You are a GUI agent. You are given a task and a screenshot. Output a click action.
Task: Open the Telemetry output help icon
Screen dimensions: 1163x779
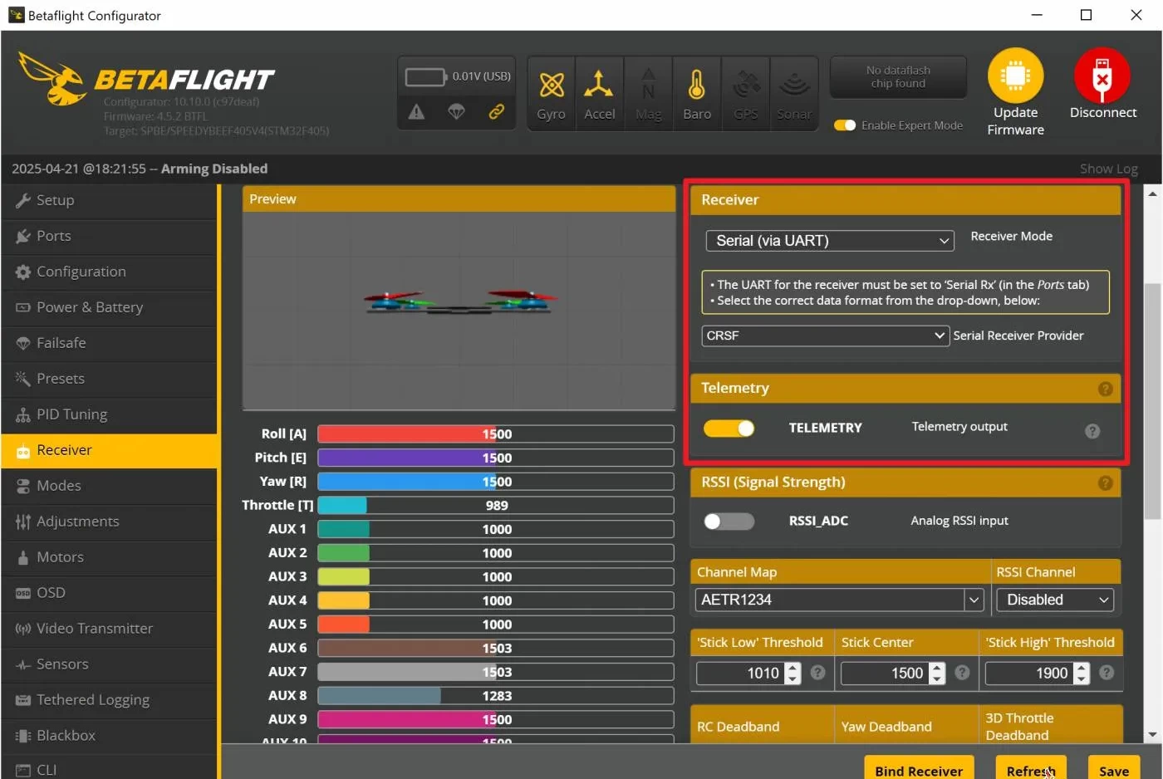pyautogui.click(x=1092, y=431)
